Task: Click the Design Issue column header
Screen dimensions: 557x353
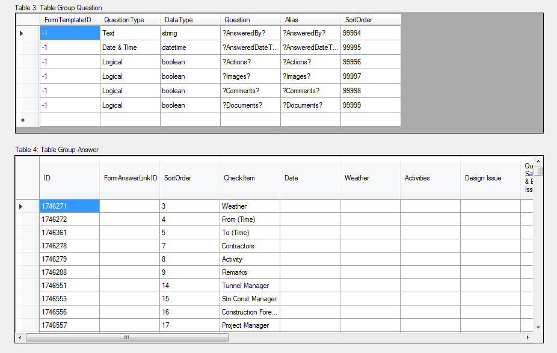Action: 491,178
